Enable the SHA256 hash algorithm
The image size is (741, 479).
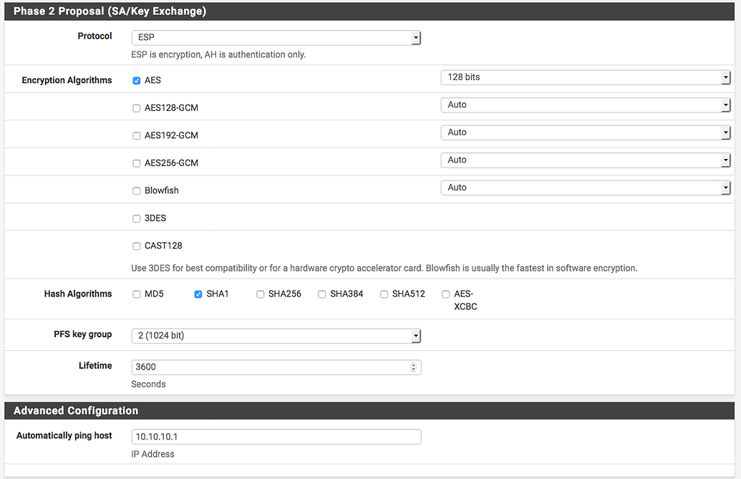tap(260, 294)
